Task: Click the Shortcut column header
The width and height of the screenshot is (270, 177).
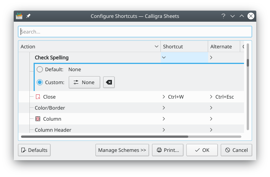Action: 184,46
